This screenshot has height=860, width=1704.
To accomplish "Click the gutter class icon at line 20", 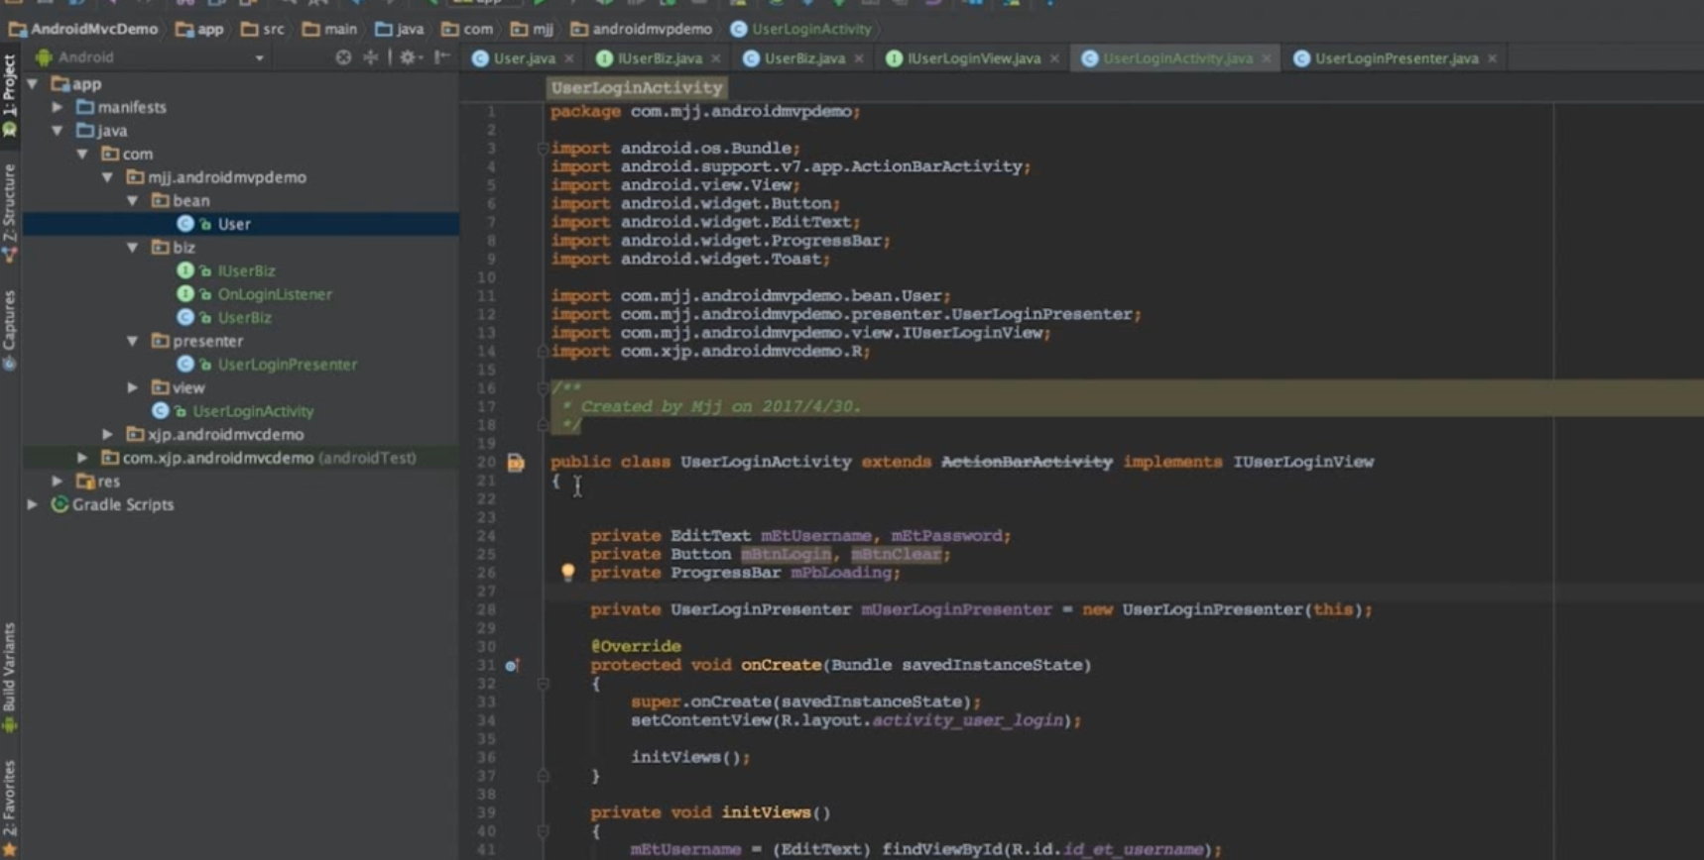I will point(516,462).
